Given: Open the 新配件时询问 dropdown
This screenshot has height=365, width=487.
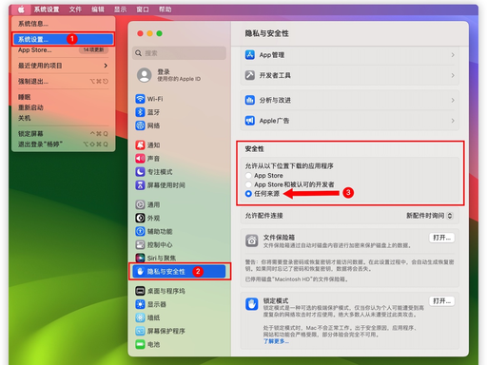Looking at the screenshot, I should tap(430, 216).
